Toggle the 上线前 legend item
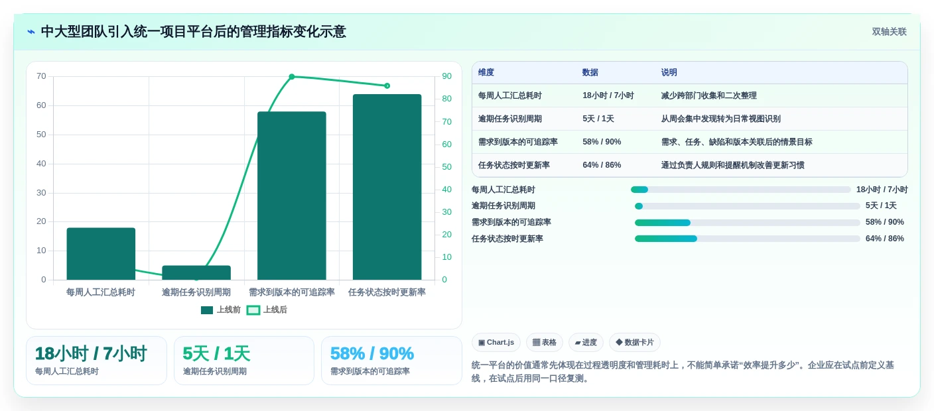This screenshot has width=934, height=411. (x=221, y=310)
